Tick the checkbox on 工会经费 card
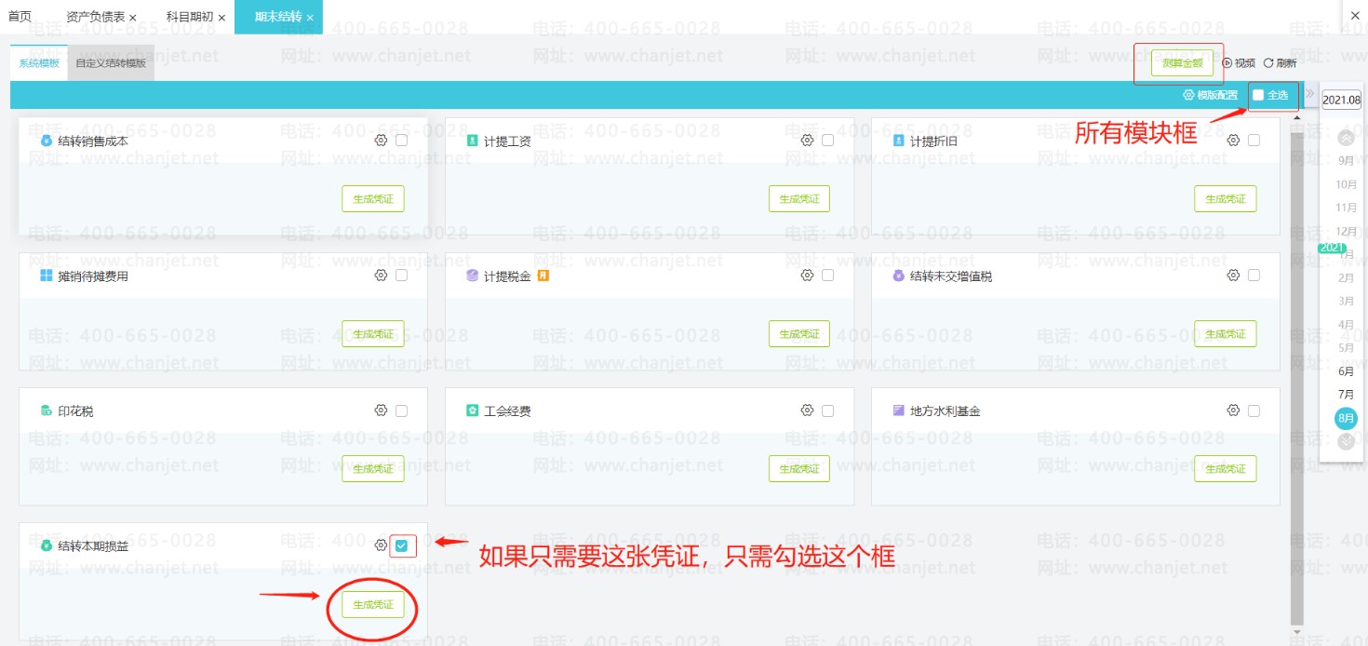Image resolution: width=1368 pixels, height=646 pixels. click(x=828, y=410)
